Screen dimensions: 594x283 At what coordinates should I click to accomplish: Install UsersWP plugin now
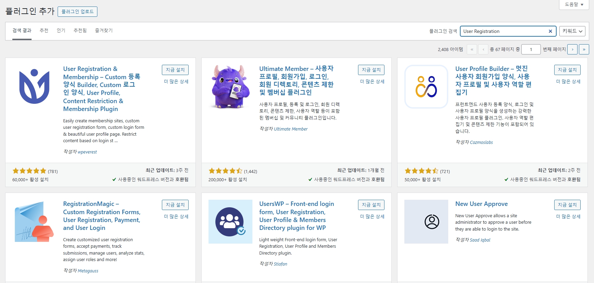pos(371,205)
